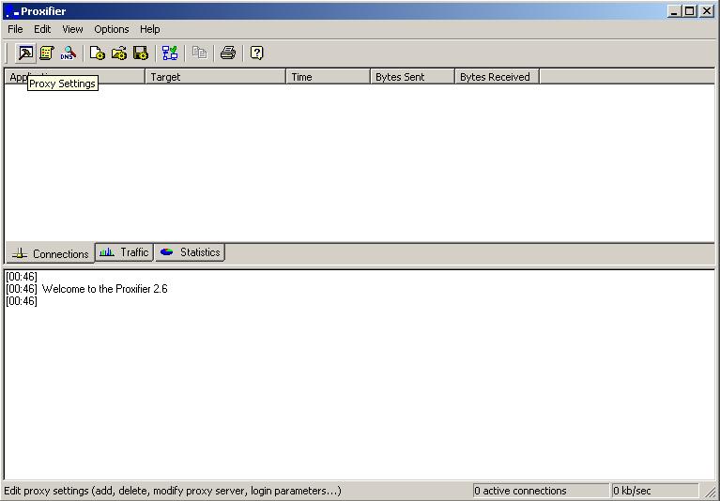Save settings using the floppy disk icon
Screen dimensions: 720x501
(x=141, y=53)
